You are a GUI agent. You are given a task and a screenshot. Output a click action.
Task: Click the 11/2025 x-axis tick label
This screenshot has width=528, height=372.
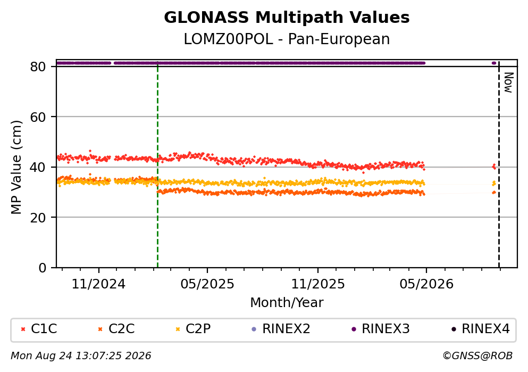point(318,284)
